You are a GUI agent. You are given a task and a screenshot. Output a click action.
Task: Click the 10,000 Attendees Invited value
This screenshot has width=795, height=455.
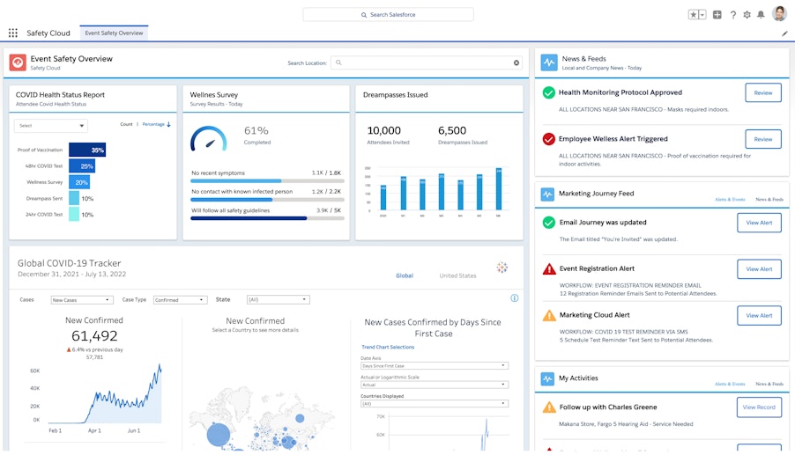pos(383,130)
